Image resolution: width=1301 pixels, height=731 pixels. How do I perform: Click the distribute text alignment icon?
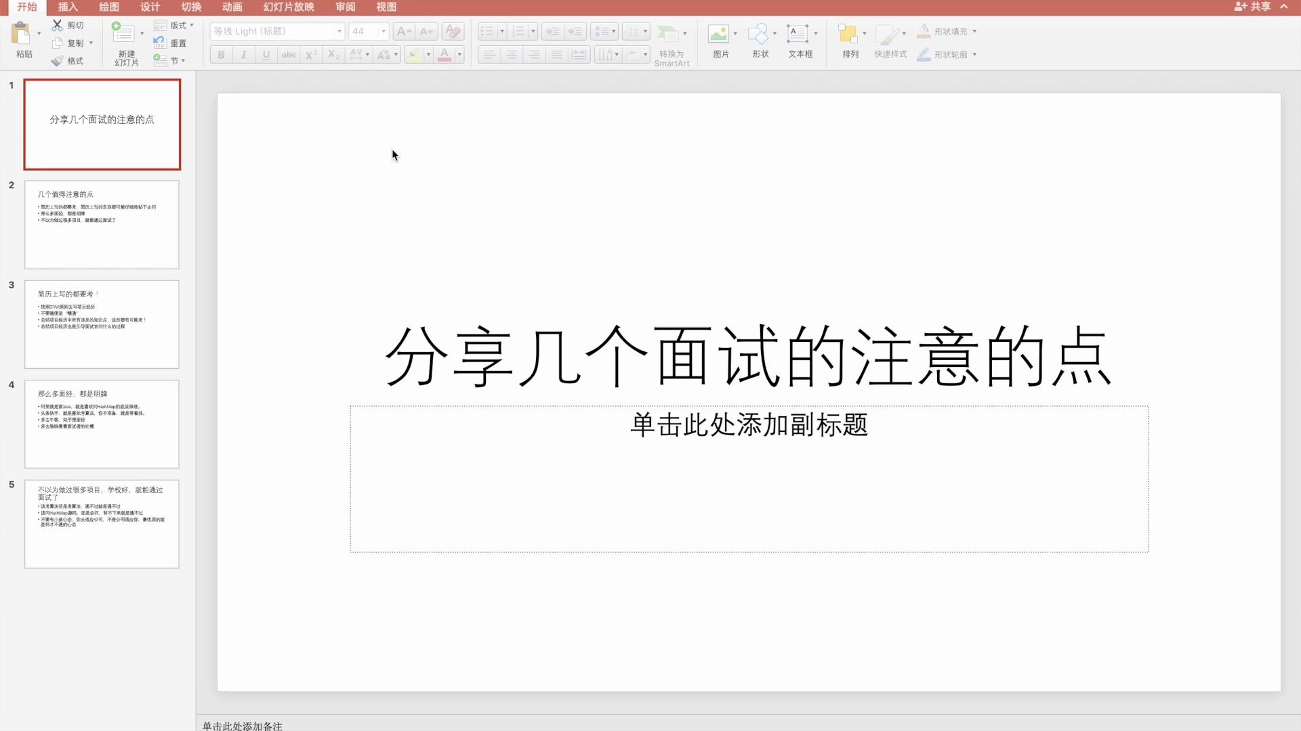click(579, 55)
